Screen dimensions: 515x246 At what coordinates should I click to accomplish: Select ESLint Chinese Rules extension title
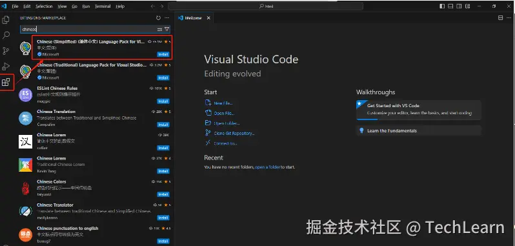tap(57, 88)
